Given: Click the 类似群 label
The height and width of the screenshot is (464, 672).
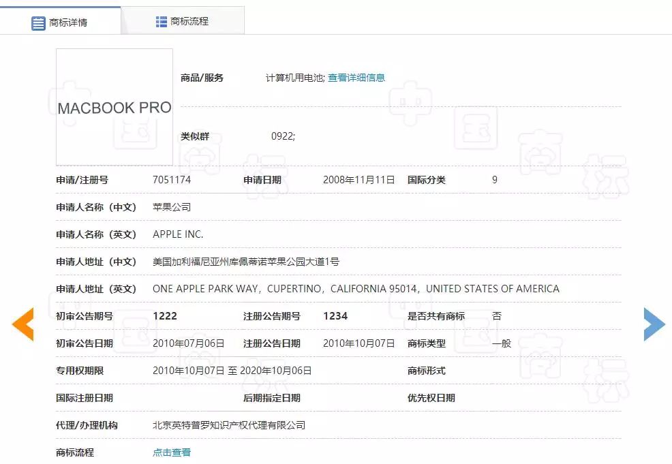Looking at the screenshot, I should 194,136.
